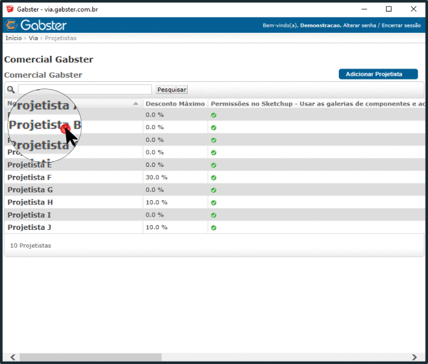Viewport: 428px width, 364px height.
Task: Click green permission check for Projetista G
Action: (214, 190)
